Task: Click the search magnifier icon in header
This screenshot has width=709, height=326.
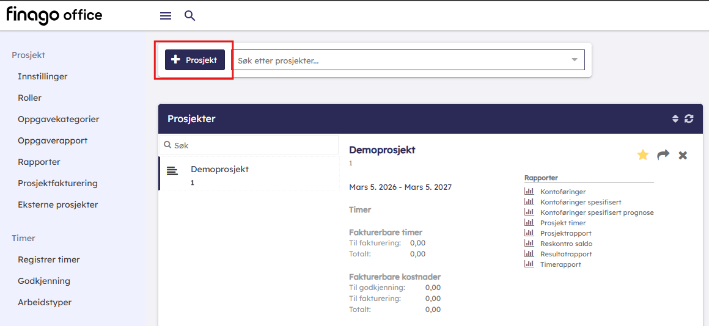Action: [x=190, y=16]
